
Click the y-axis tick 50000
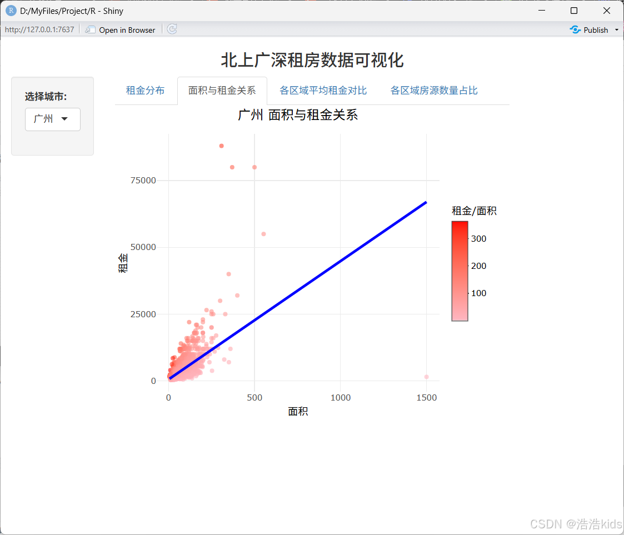tap(143, 247)
